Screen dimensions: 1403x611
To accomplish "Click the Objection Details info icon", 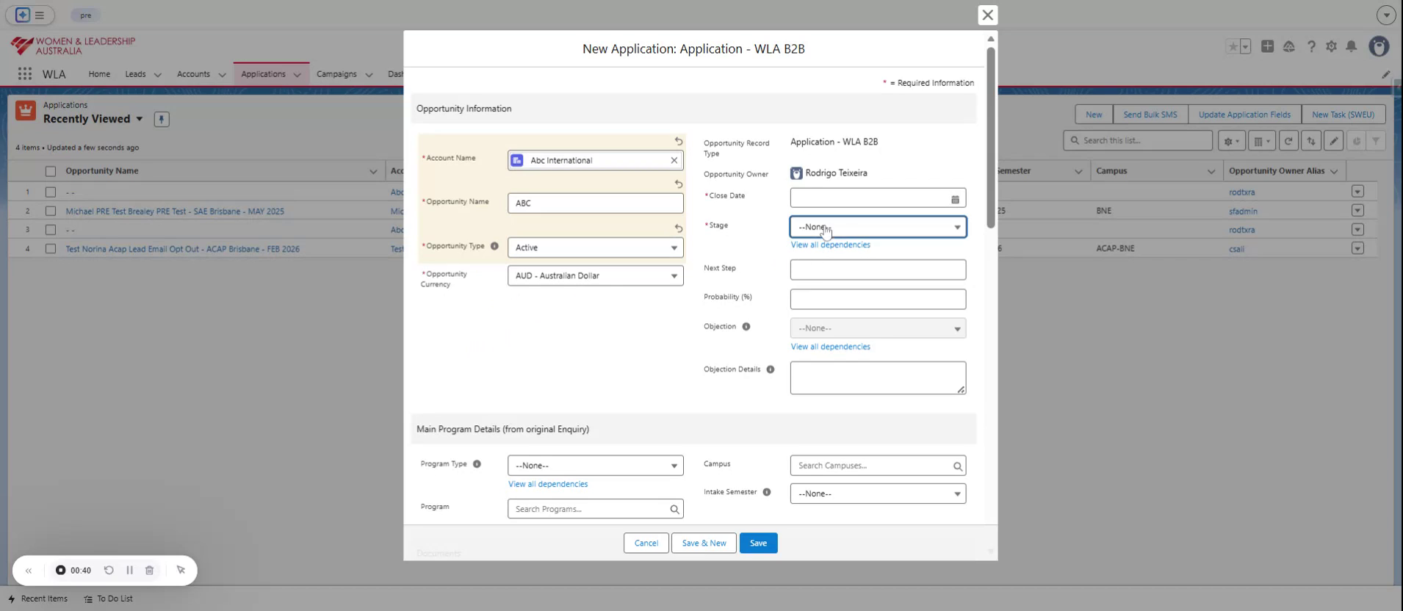I will tap(770, 369).
